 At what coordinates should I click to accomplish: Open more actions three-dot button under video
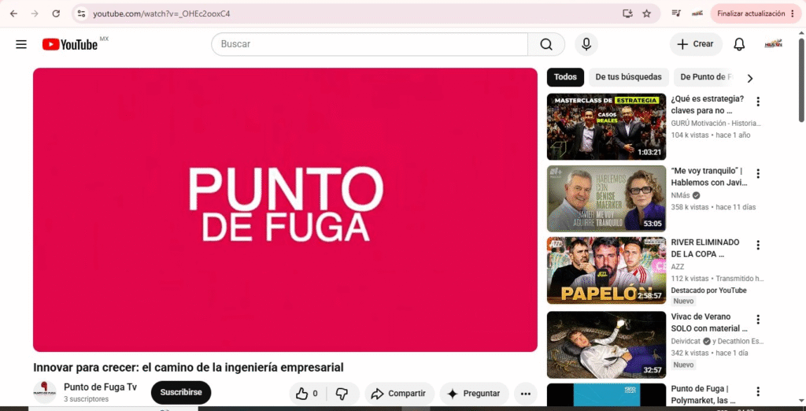[x=525, y=394]
